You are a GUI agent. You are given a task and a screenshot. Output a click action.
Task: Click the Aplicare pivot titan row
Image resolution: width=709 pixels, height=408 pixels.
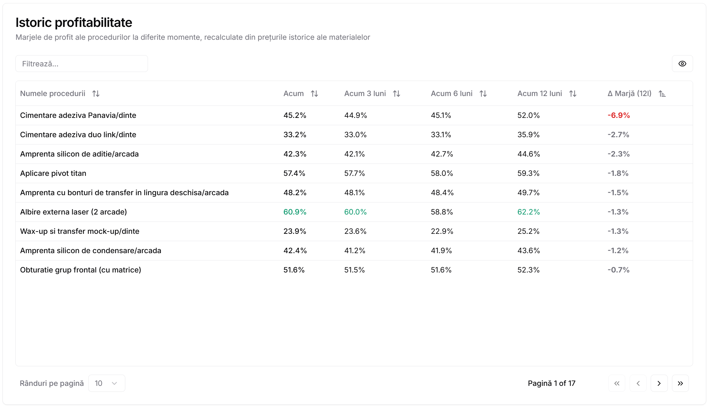[53, 173]
